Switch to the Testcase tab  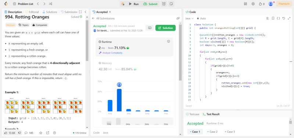(x=193, y=114)
